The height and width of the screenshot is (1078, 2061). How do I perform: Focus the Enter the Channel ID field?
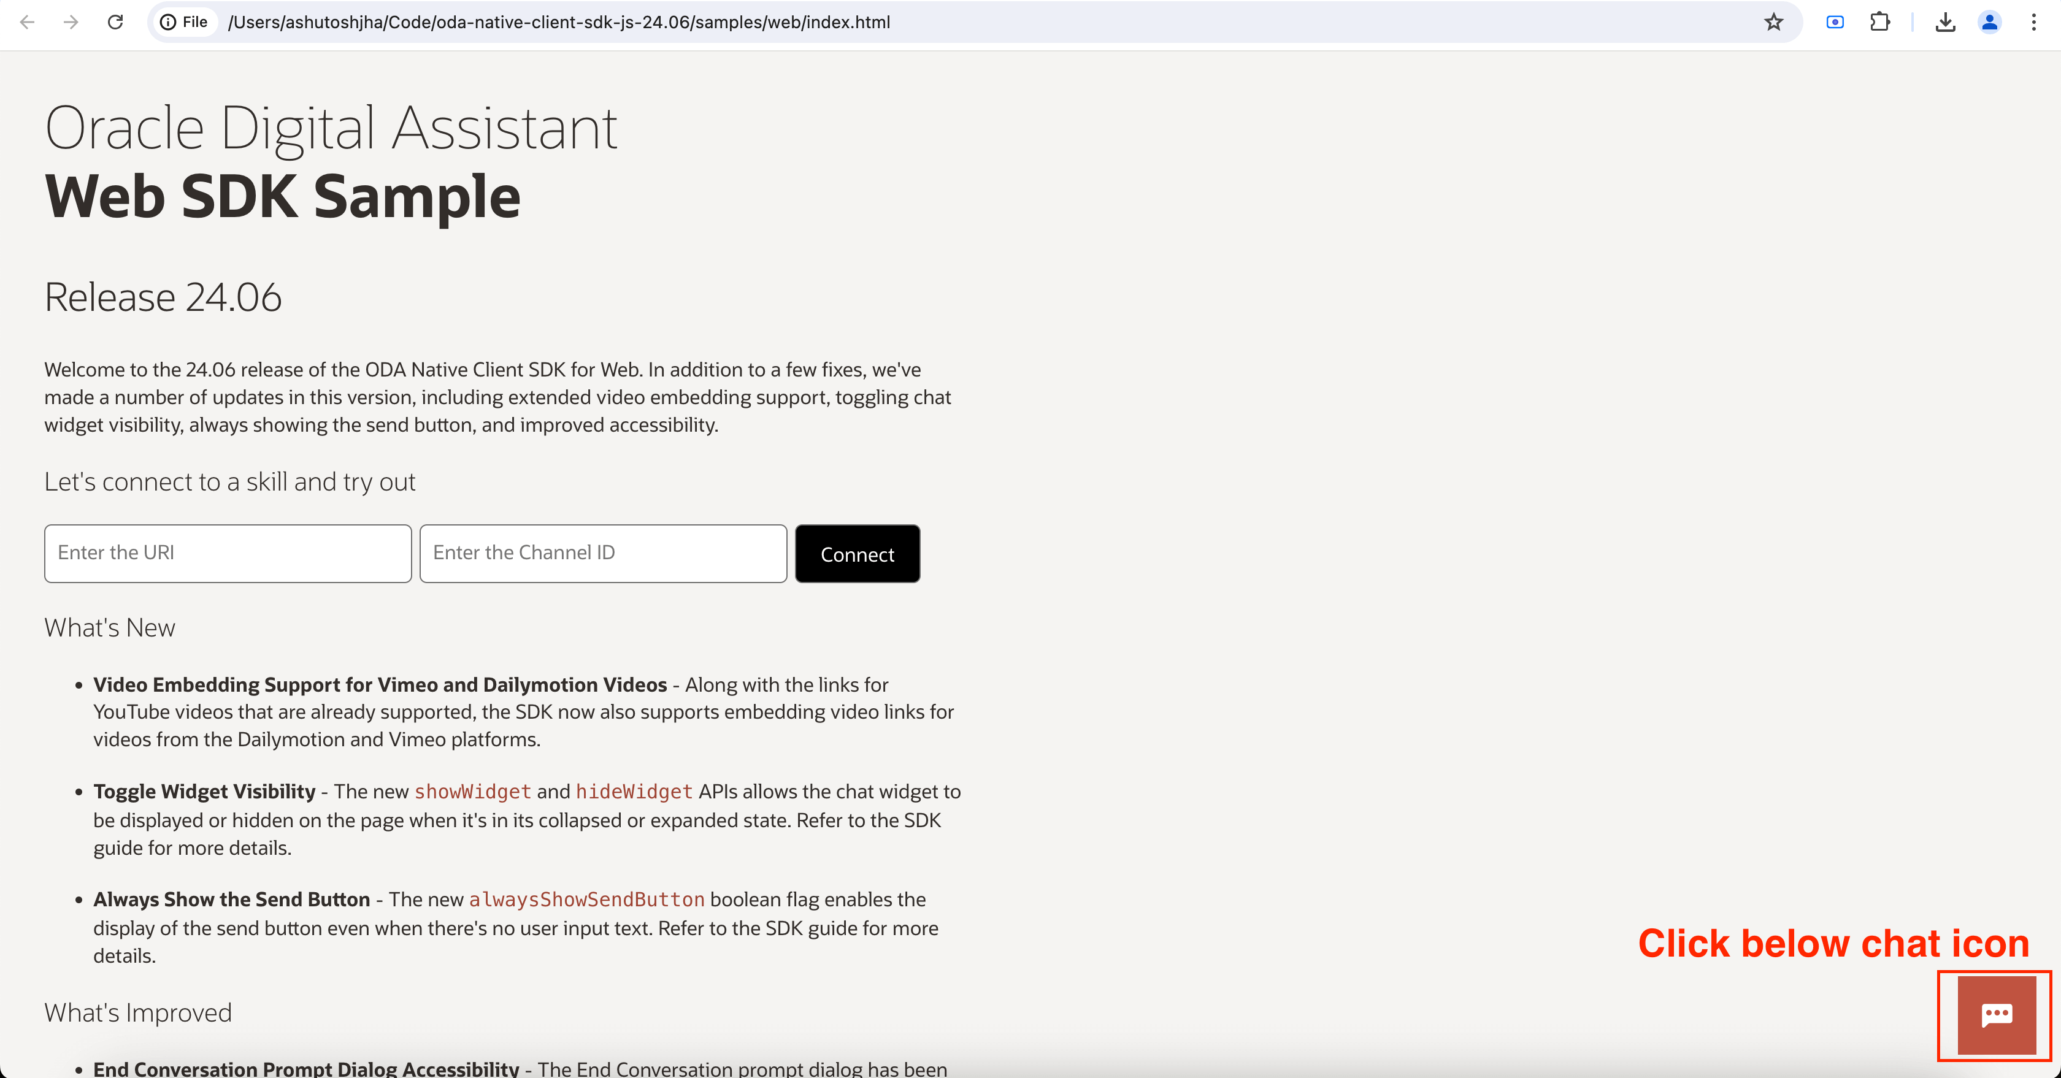click(x=603, y=553)
